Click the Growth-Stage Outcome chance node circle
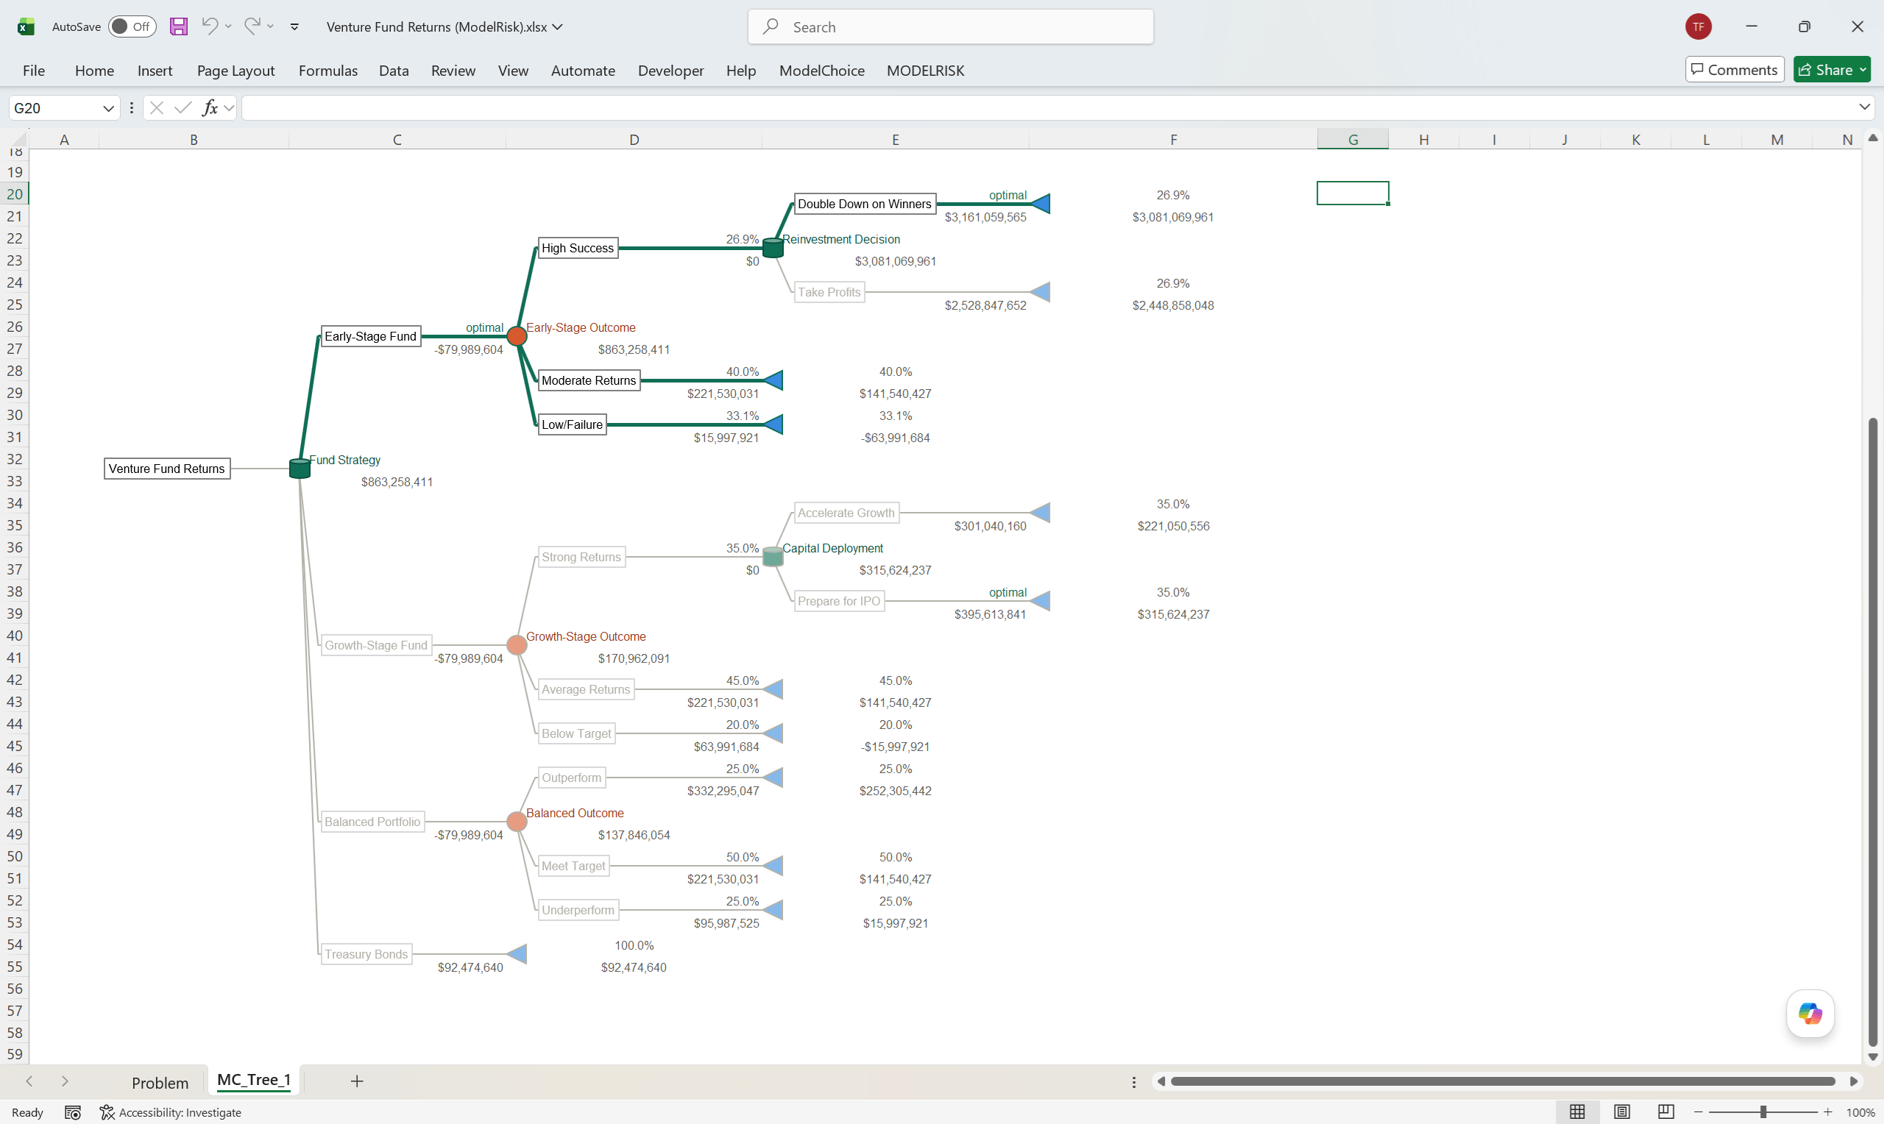This screenshot has width=1884, height=1124. 517,645
